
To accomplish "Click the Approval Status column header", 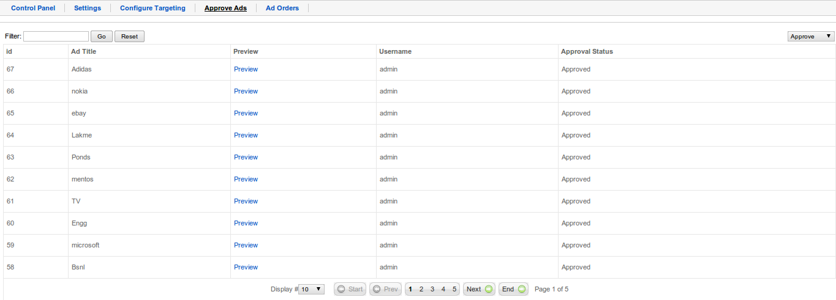I will [x=587, y=51].
